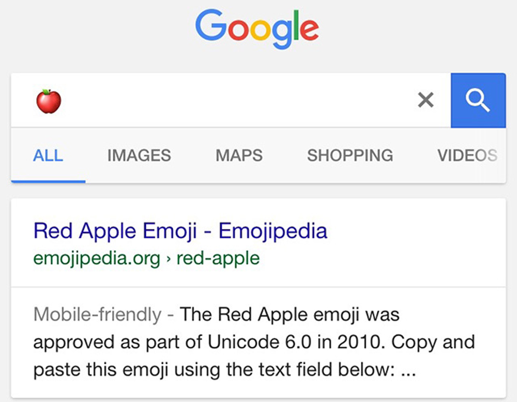Click the gray Mobile-friendly label

(97, 314)
